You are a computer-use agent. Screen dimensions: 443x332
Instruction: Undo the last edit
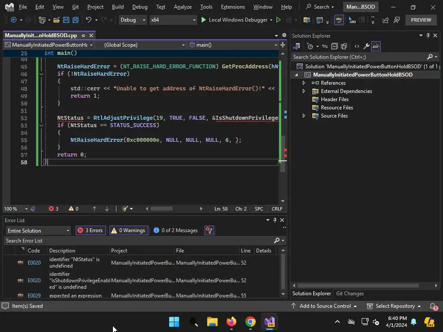(x=88, y=20)
